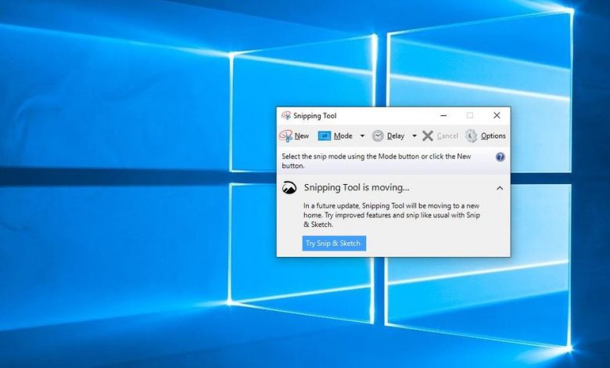The height and width of the screenshot is (368, 610).
Task: Collapse the Snipping Tool is moving notice
Action: [500, 188]
